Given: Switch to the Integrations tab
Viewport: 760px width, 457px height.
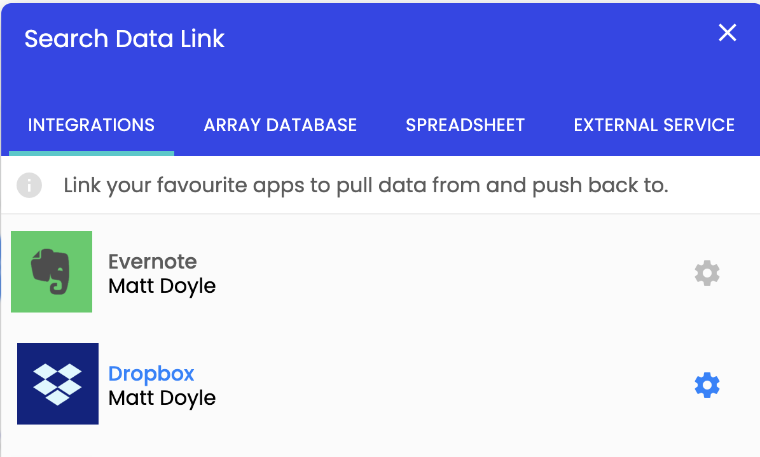Looking at the screenshot, I should (91, 125).
